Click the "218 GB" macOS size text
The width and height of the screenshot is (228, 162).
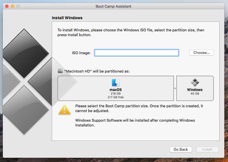click(116, 93)
